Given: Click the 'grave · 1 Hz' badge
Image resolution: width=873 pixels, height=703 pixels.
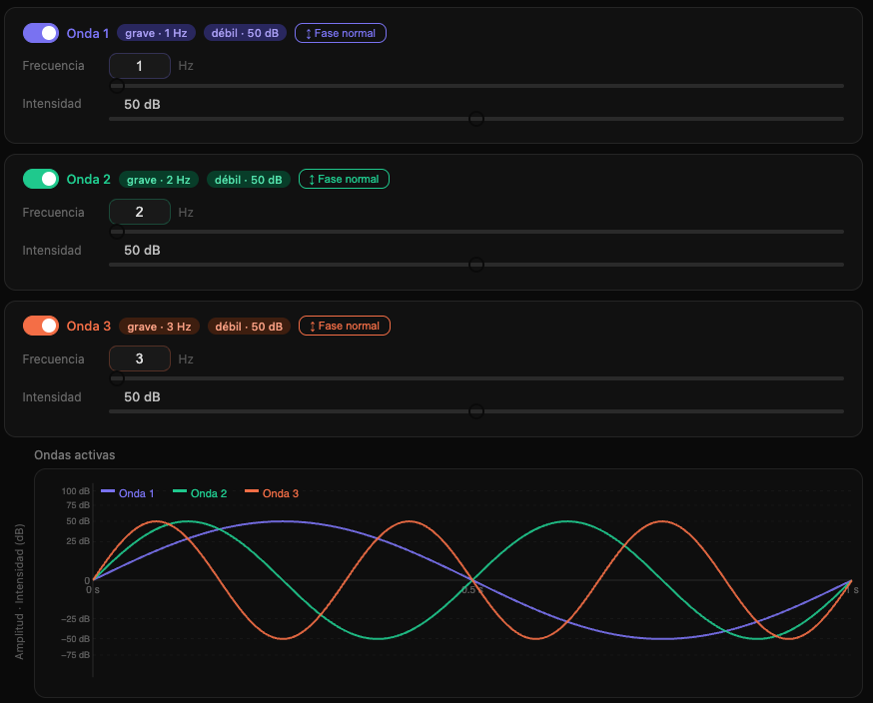Looking at the screenshot, I should pyautogui.click(x=157, y=33).
